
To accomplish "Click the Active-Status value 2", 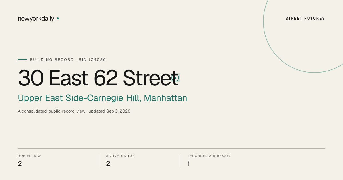I will click(108, 164).
